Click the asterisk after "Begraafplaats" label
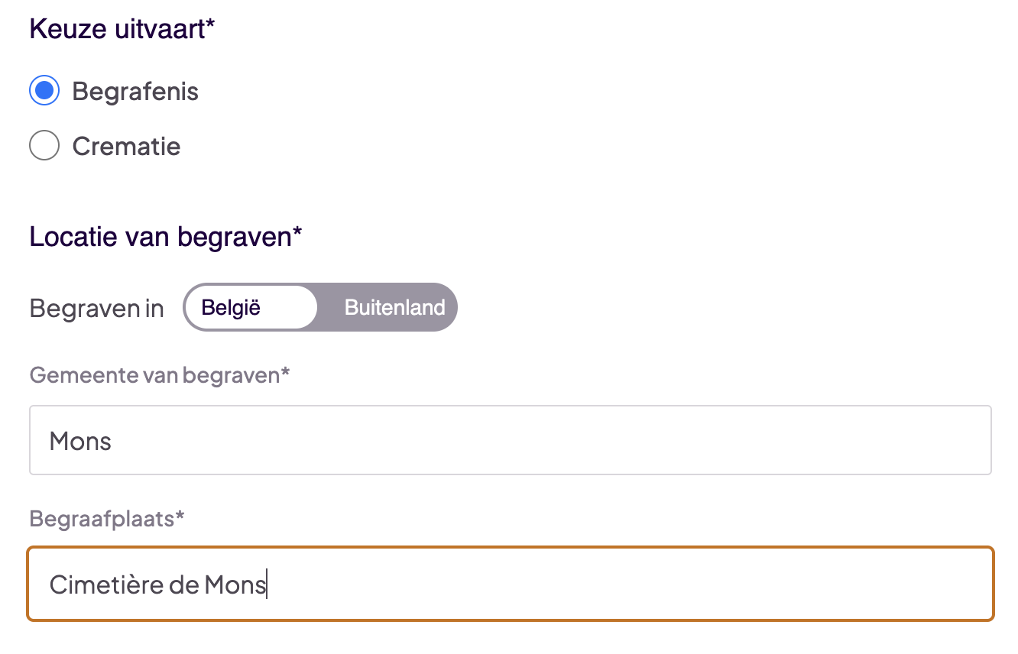 (x=180, y=517)
